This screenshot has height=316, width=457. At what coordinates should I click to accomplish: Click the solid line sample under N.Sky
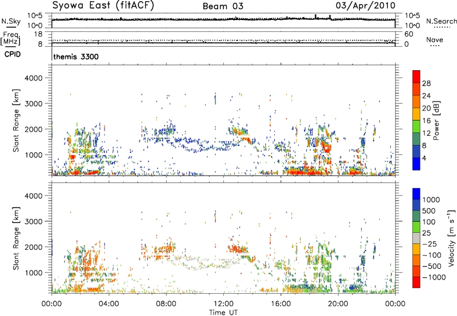(x=11, y=27)
